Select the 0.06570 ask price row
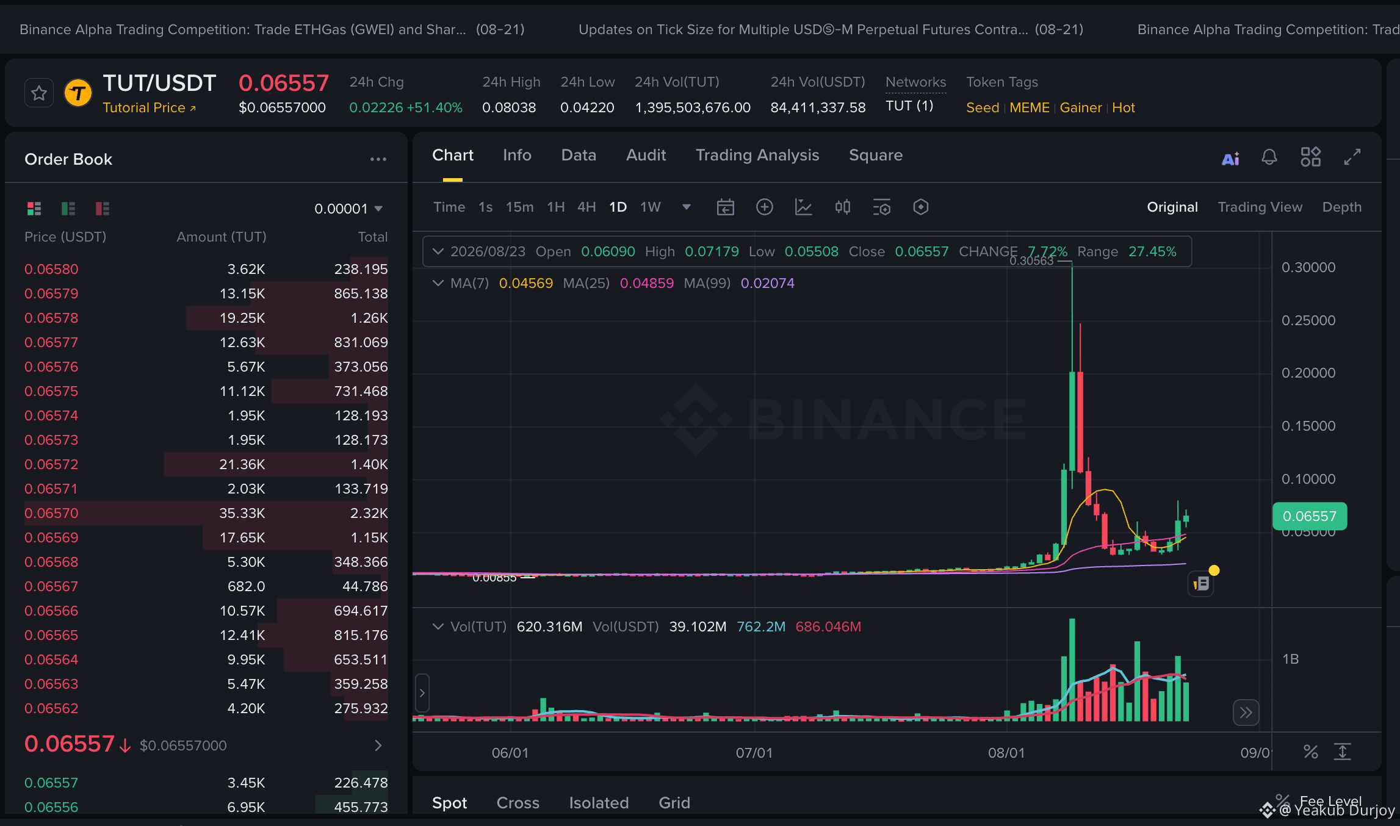The image size is (1400, 826). (206, 513)
